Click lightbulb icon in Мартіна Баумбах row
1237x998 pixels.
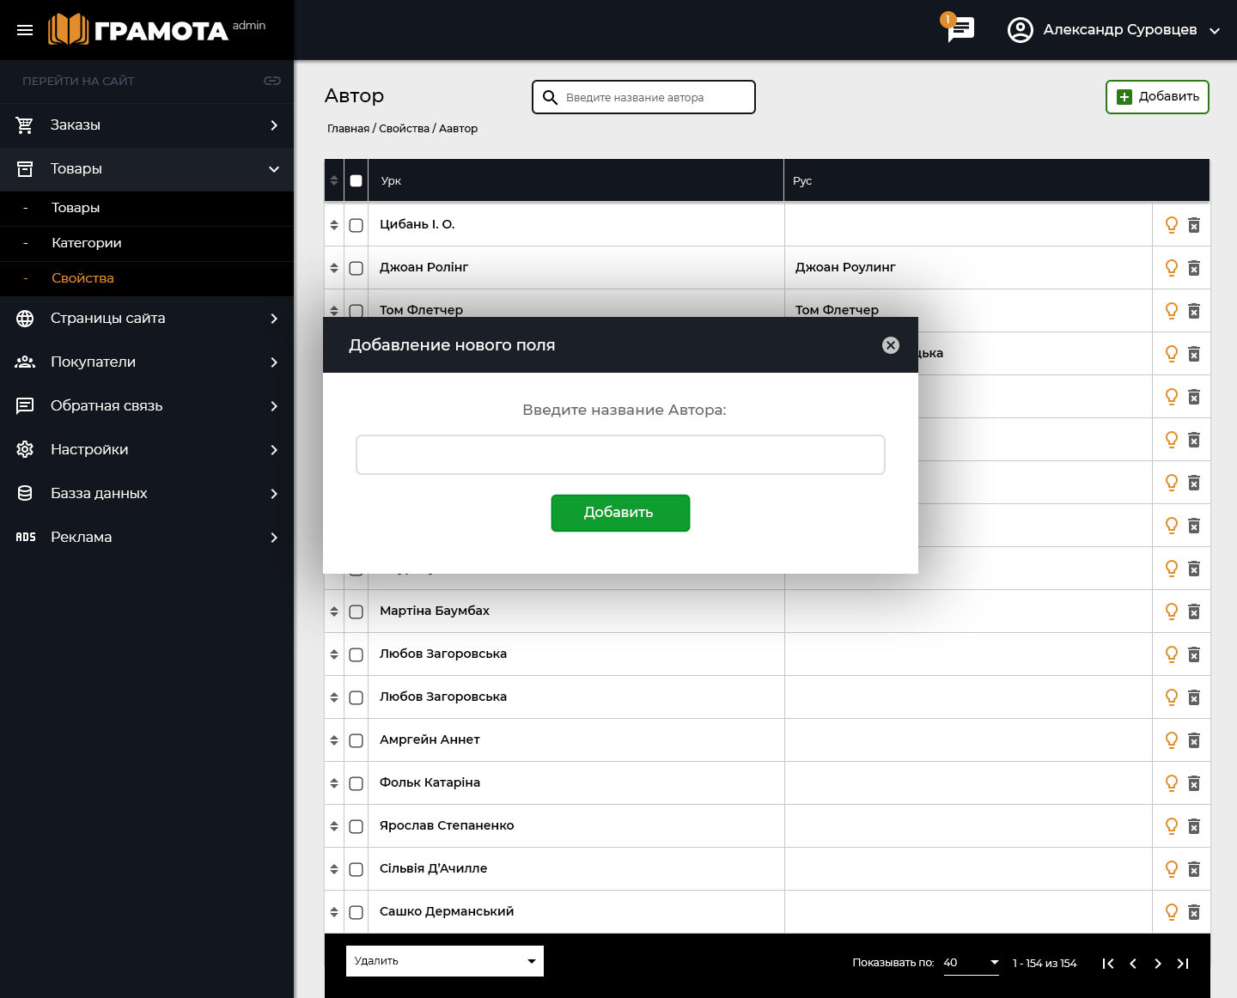(x=1171, y=612)
